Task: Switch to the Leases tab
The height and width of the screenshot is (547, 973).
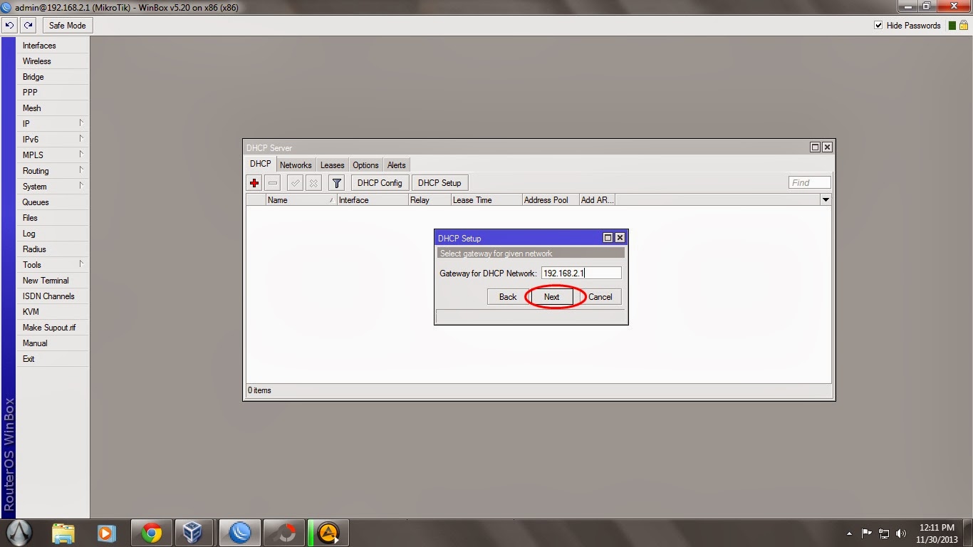Action: point(332,165)
